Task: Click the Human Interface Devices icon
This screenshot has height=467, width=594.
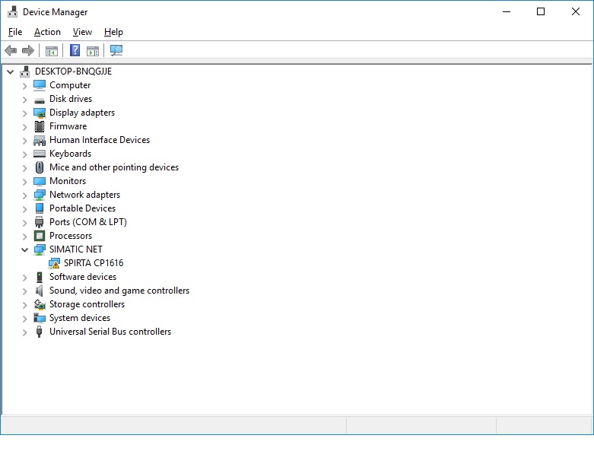Action: coord(40,140)
